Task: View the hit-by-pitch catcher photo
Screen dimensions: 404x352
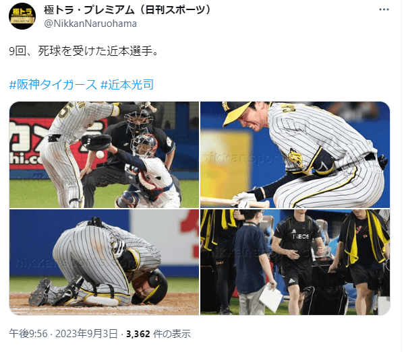Action: tap(104, 155)
